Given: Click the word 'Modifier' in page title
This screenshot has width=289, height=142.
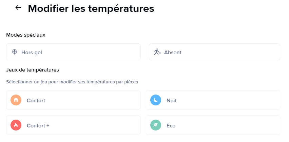Looking at the screenshot, I should click(x=48, y=8).
